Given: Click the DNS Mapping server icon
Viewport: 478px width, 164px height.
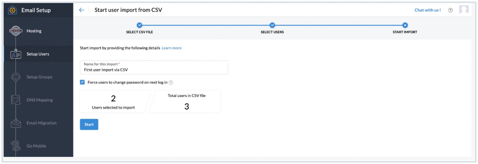Looking at the screenshot, I should click(x=16, y=100).
